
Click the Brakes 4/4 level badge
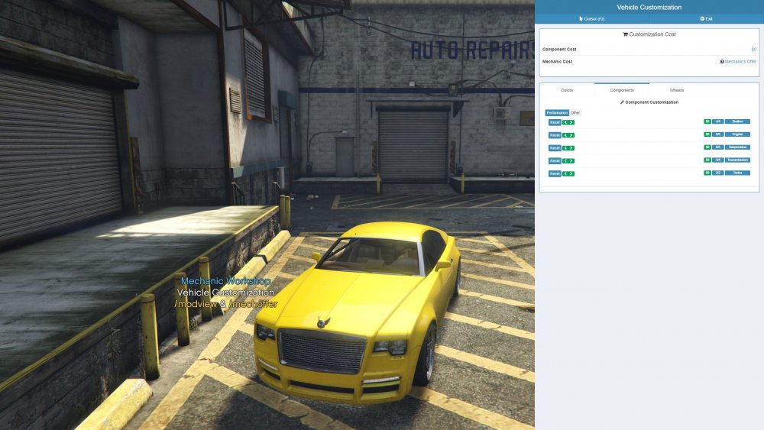click(717, 121)
